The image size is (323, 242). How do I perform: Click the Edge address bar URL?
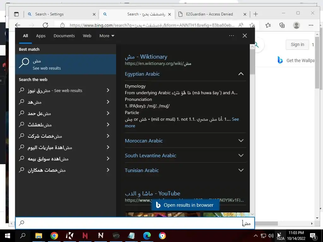tap(152, 25)
